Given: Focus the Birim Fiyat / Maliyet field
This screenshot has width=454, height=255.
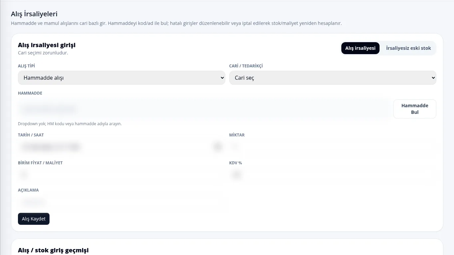Looking at the screenshot, I should pyautogui.click(x=122, y=174).
